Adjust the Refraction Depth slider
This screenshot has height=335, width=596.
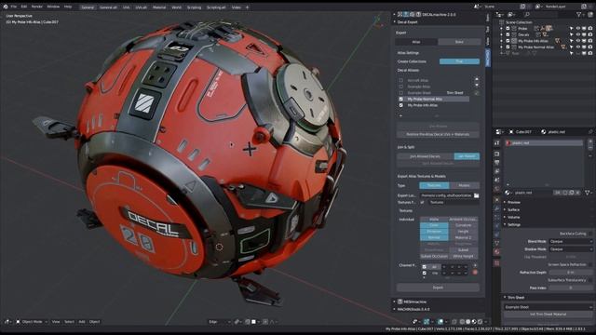pyautogui.click(x=571, y=273)
